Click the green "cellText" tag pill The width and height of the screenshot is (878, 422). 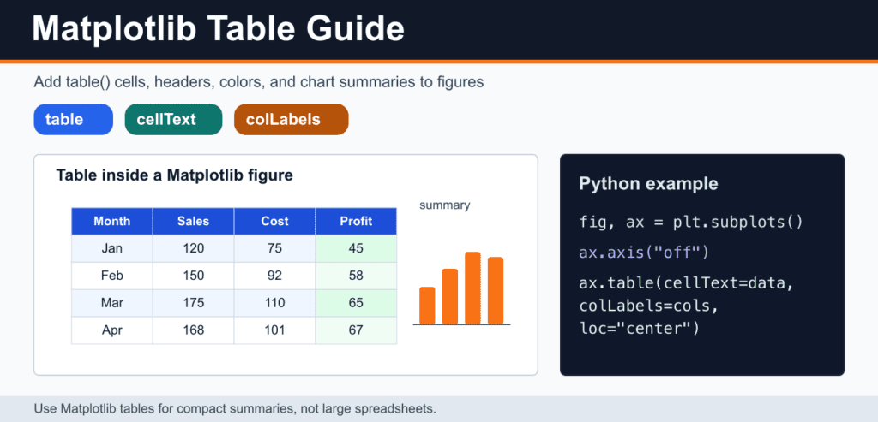(173, 119)
